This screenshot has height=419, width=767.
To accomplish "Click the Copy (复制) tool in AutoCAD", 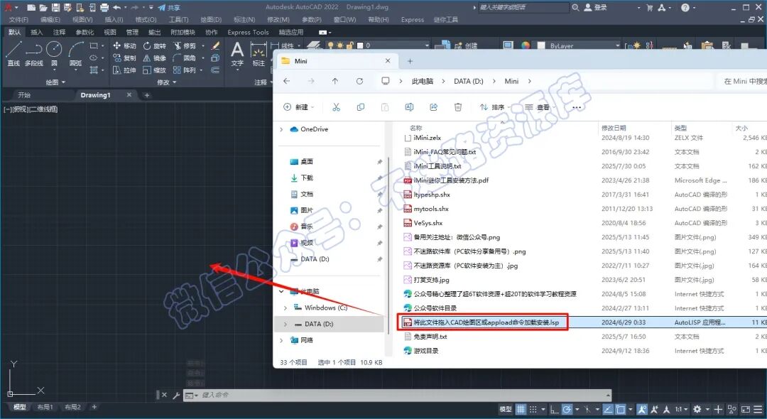I will [x=125, y=58].
